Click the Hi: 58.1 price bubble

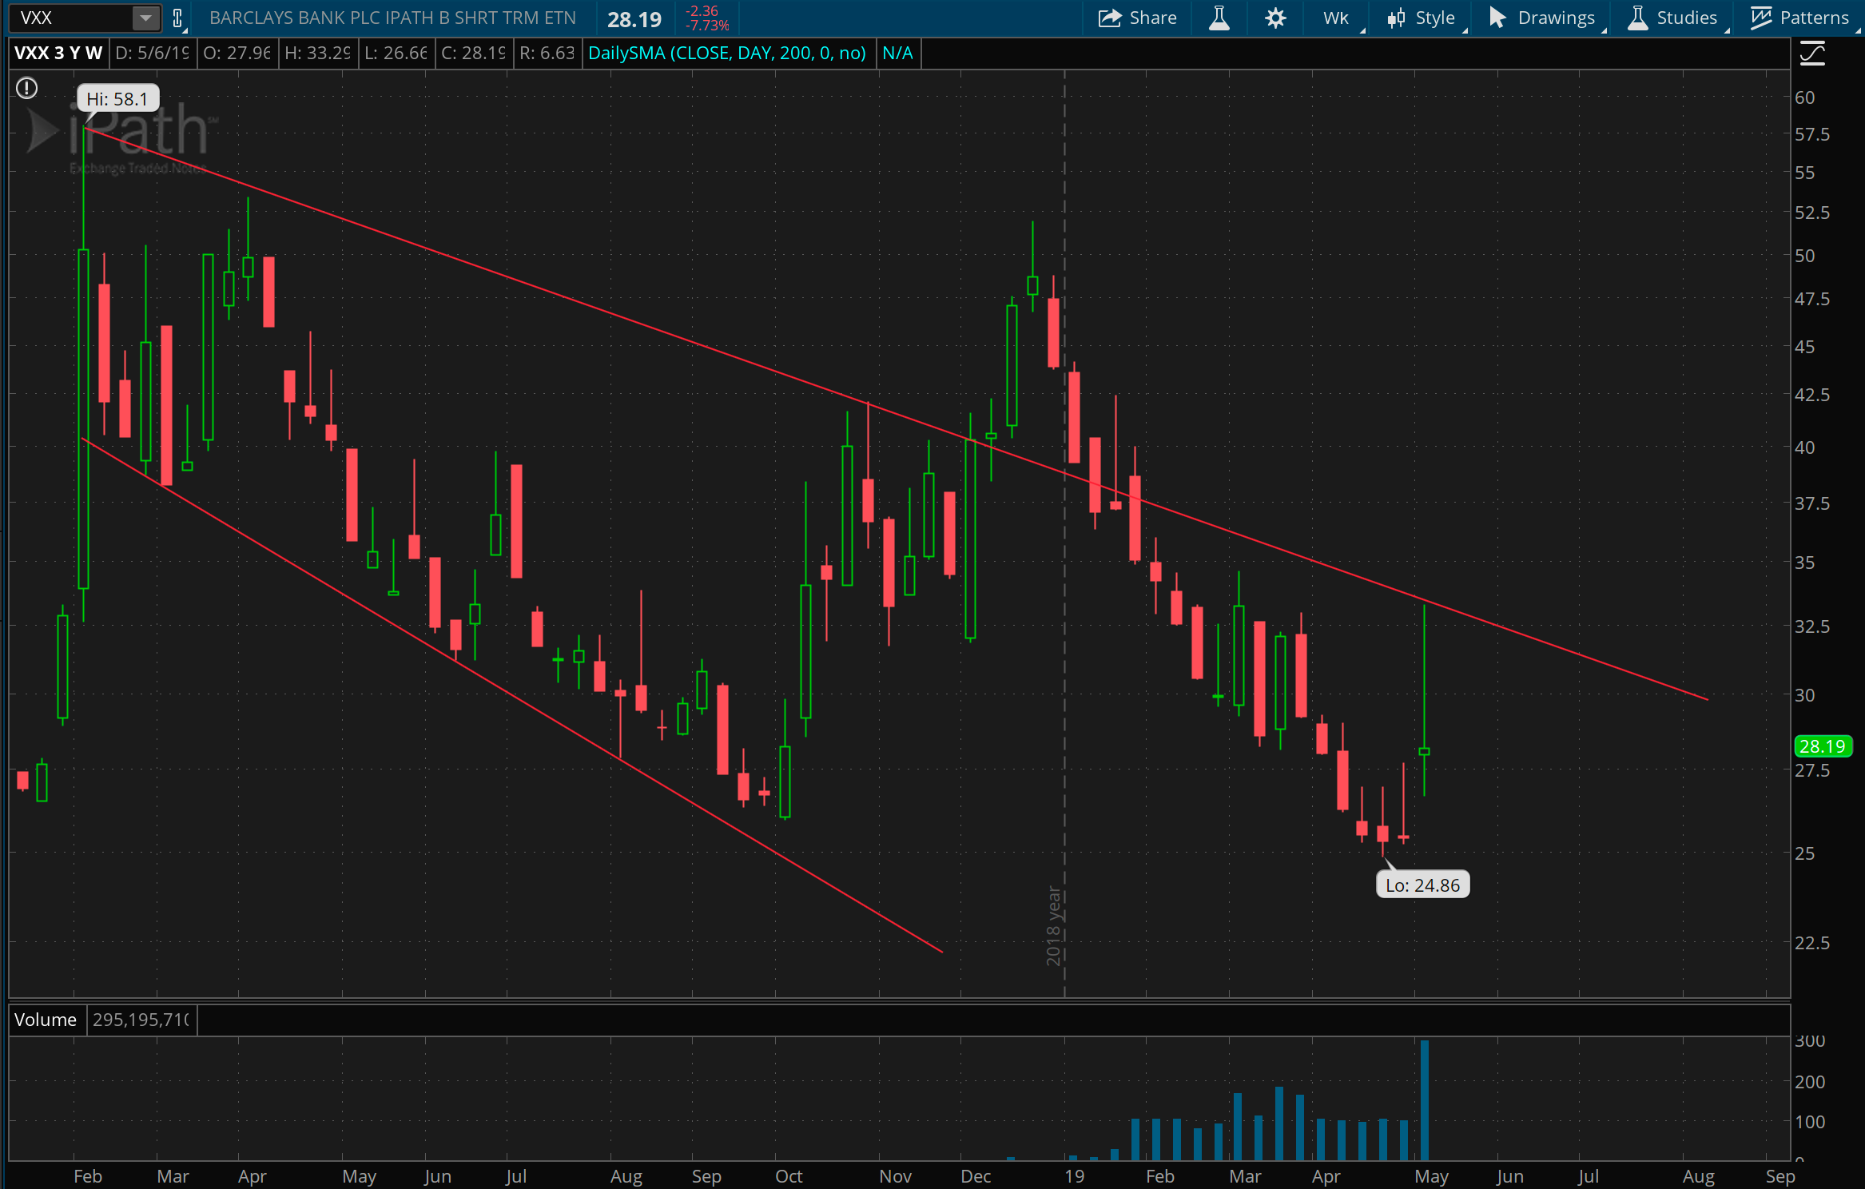pyautogui.click(x=117, y=99)
